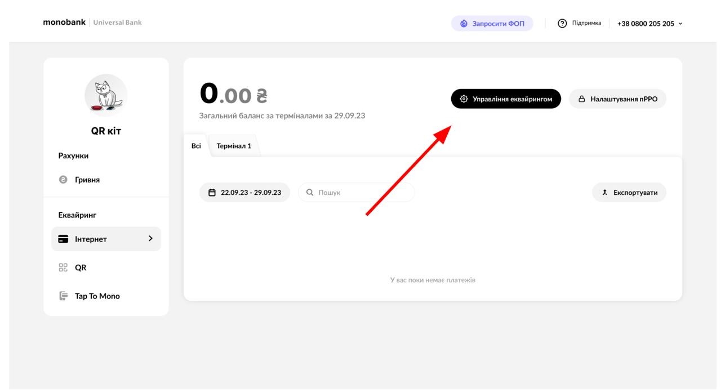Click the export icon beside Експортувати
The height and width of the screenshot is (392, 721).
click(605, 193)
